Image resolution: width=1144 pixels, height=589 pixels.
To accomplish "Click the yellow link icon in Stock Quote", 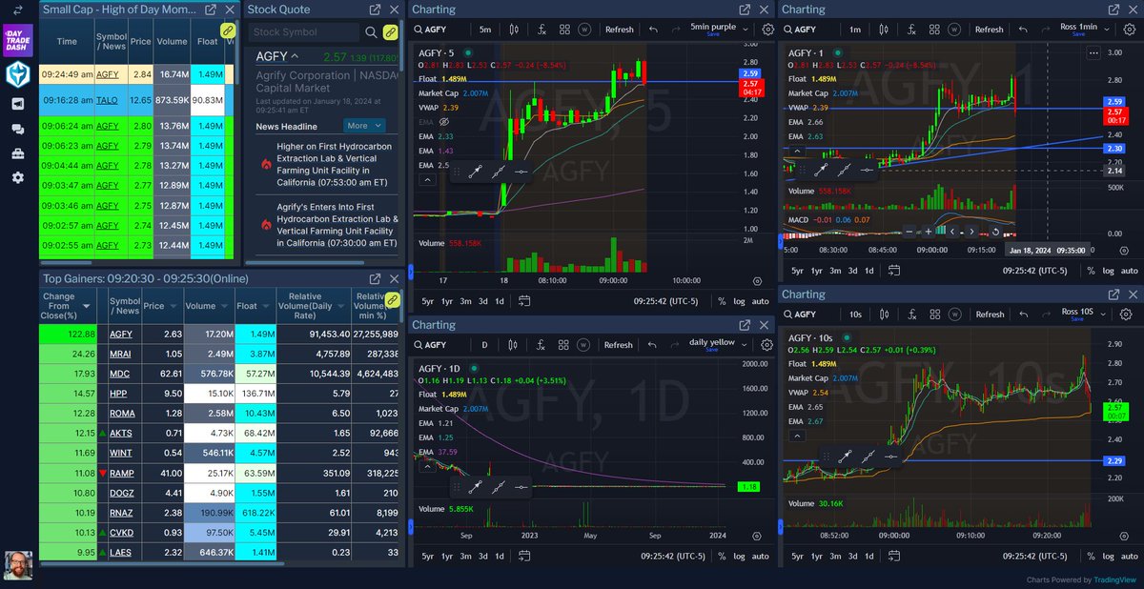I will pyautogui.click(x=391, y=31).
